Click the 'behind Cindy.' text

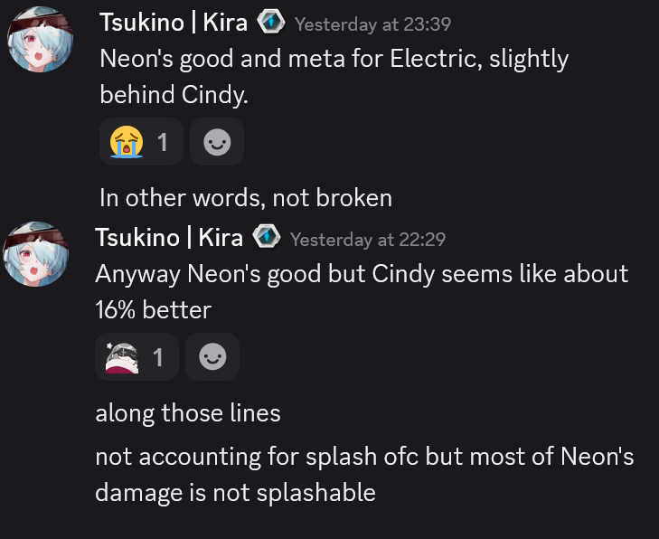click(174, 95)
